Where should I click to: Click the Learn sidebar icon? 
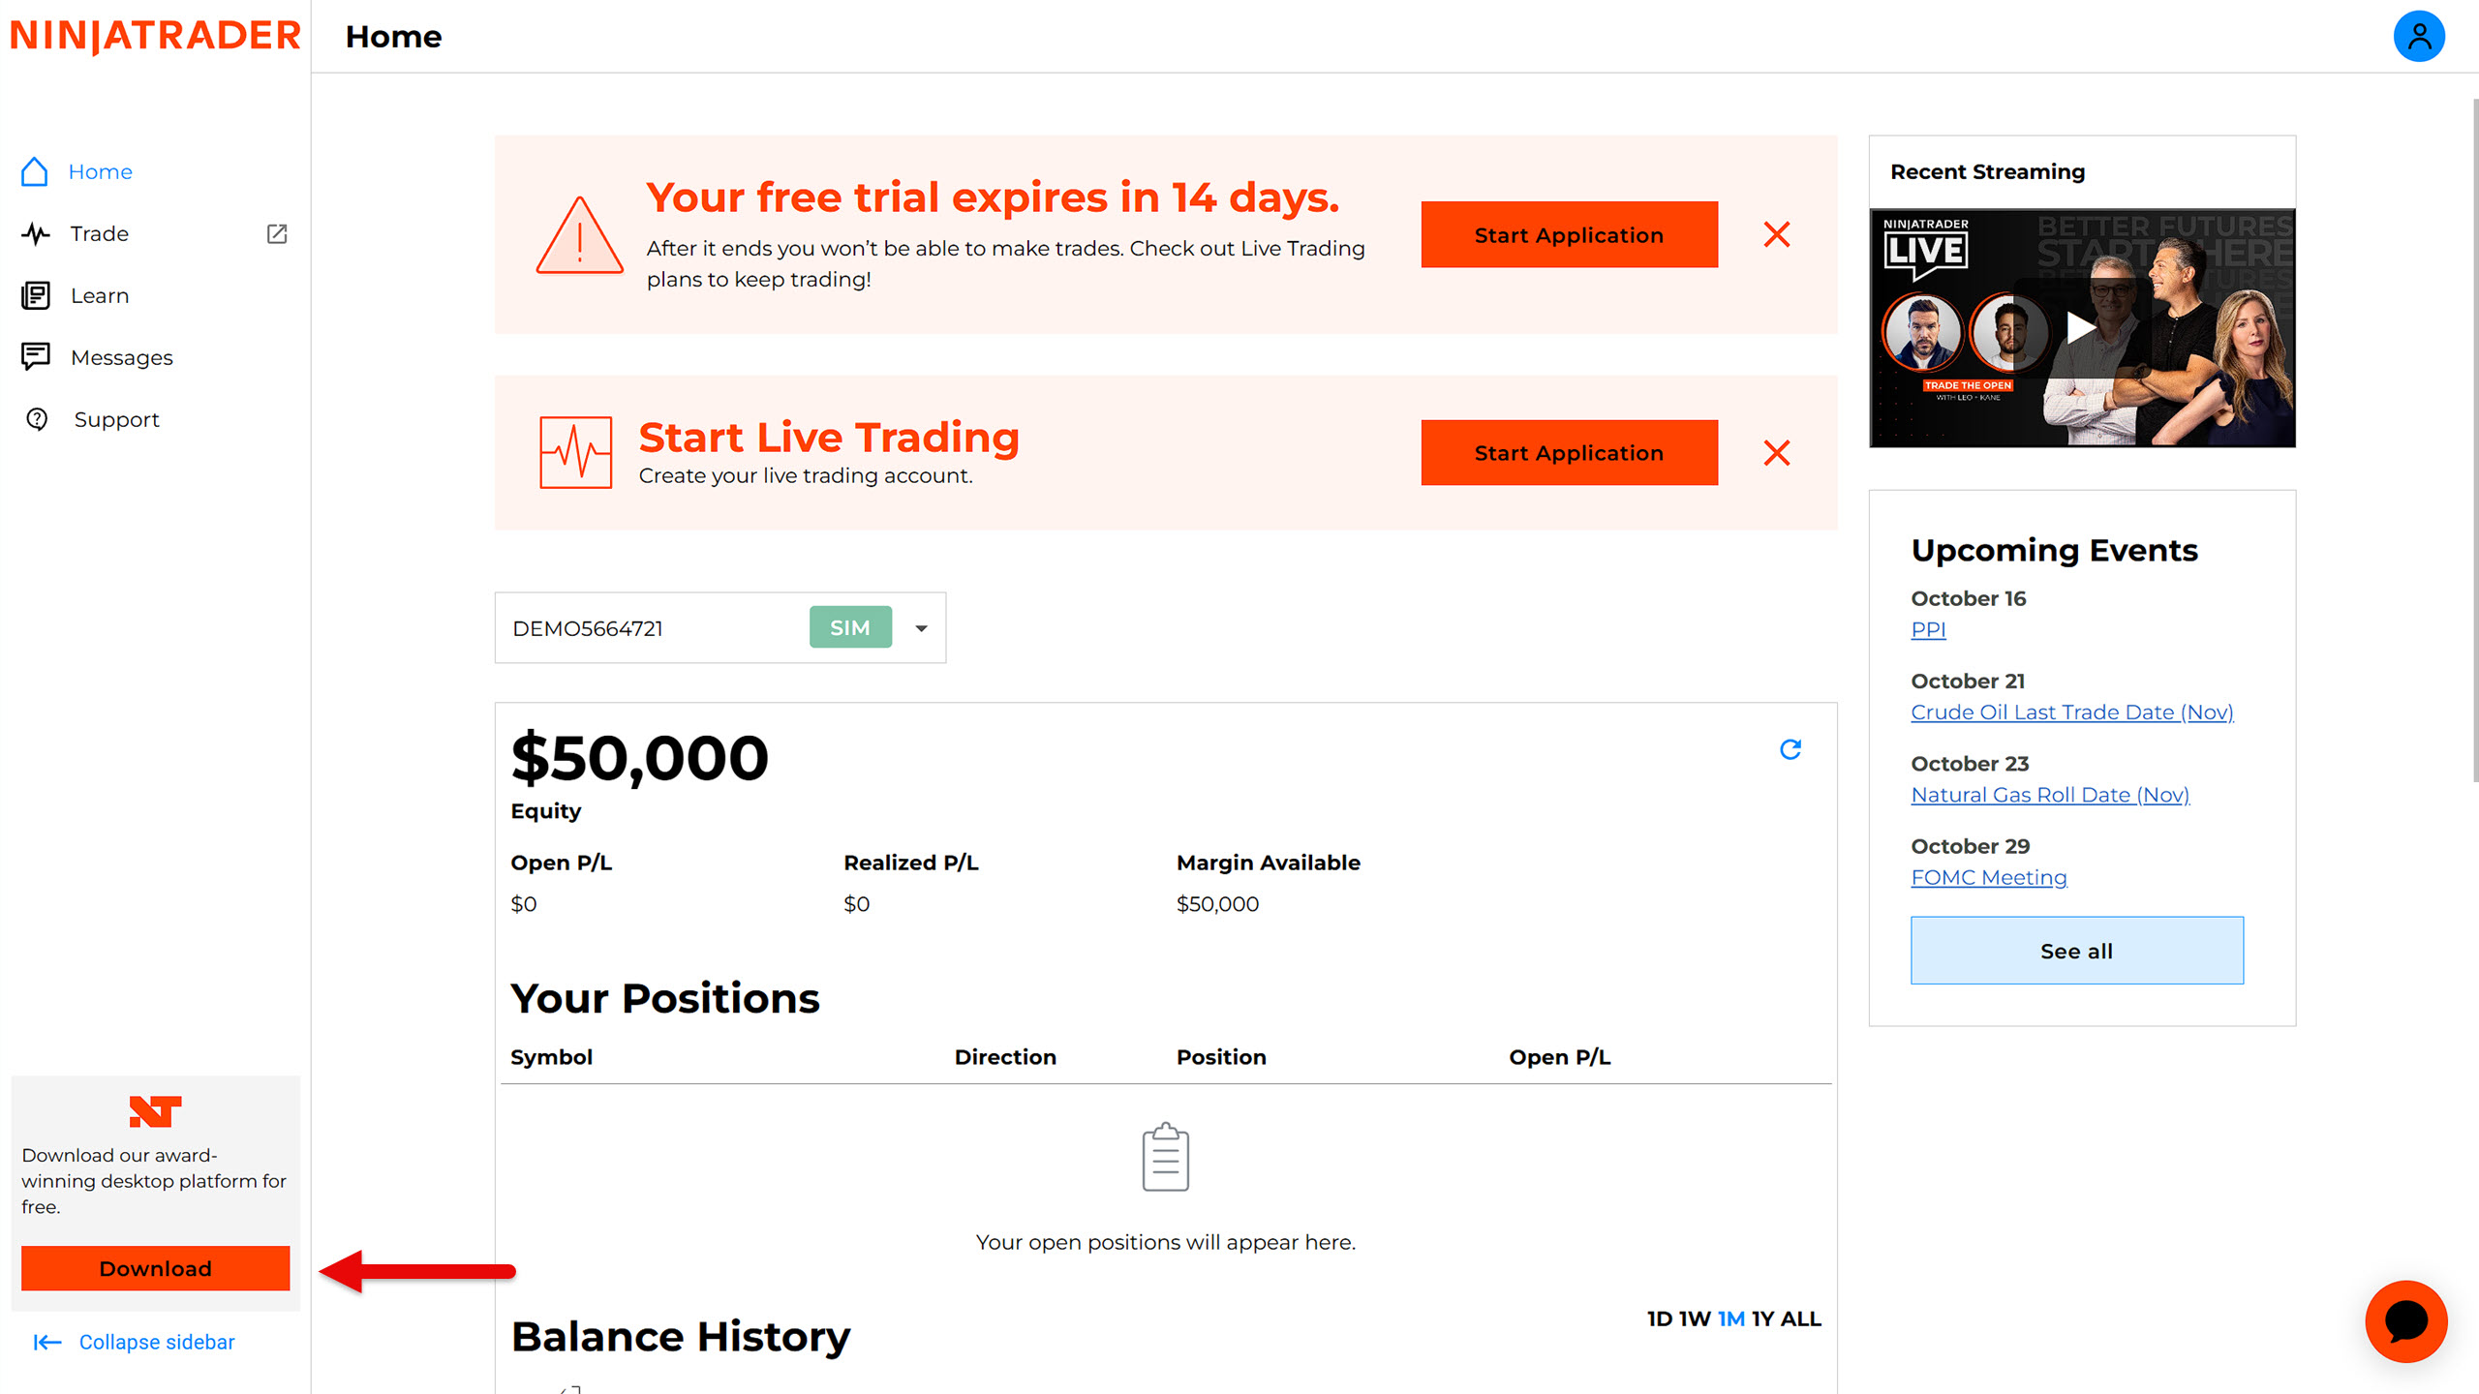click(36, 295)
